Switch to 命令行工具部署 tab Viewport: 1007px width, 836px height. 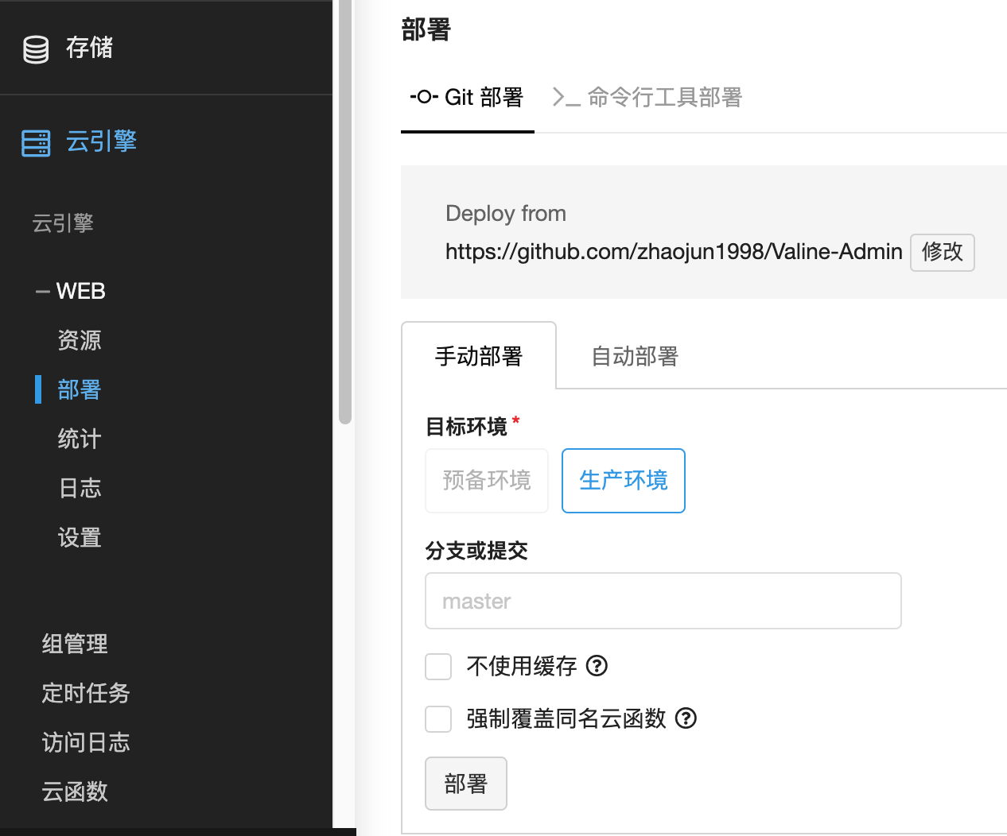[x=647, y=97]
